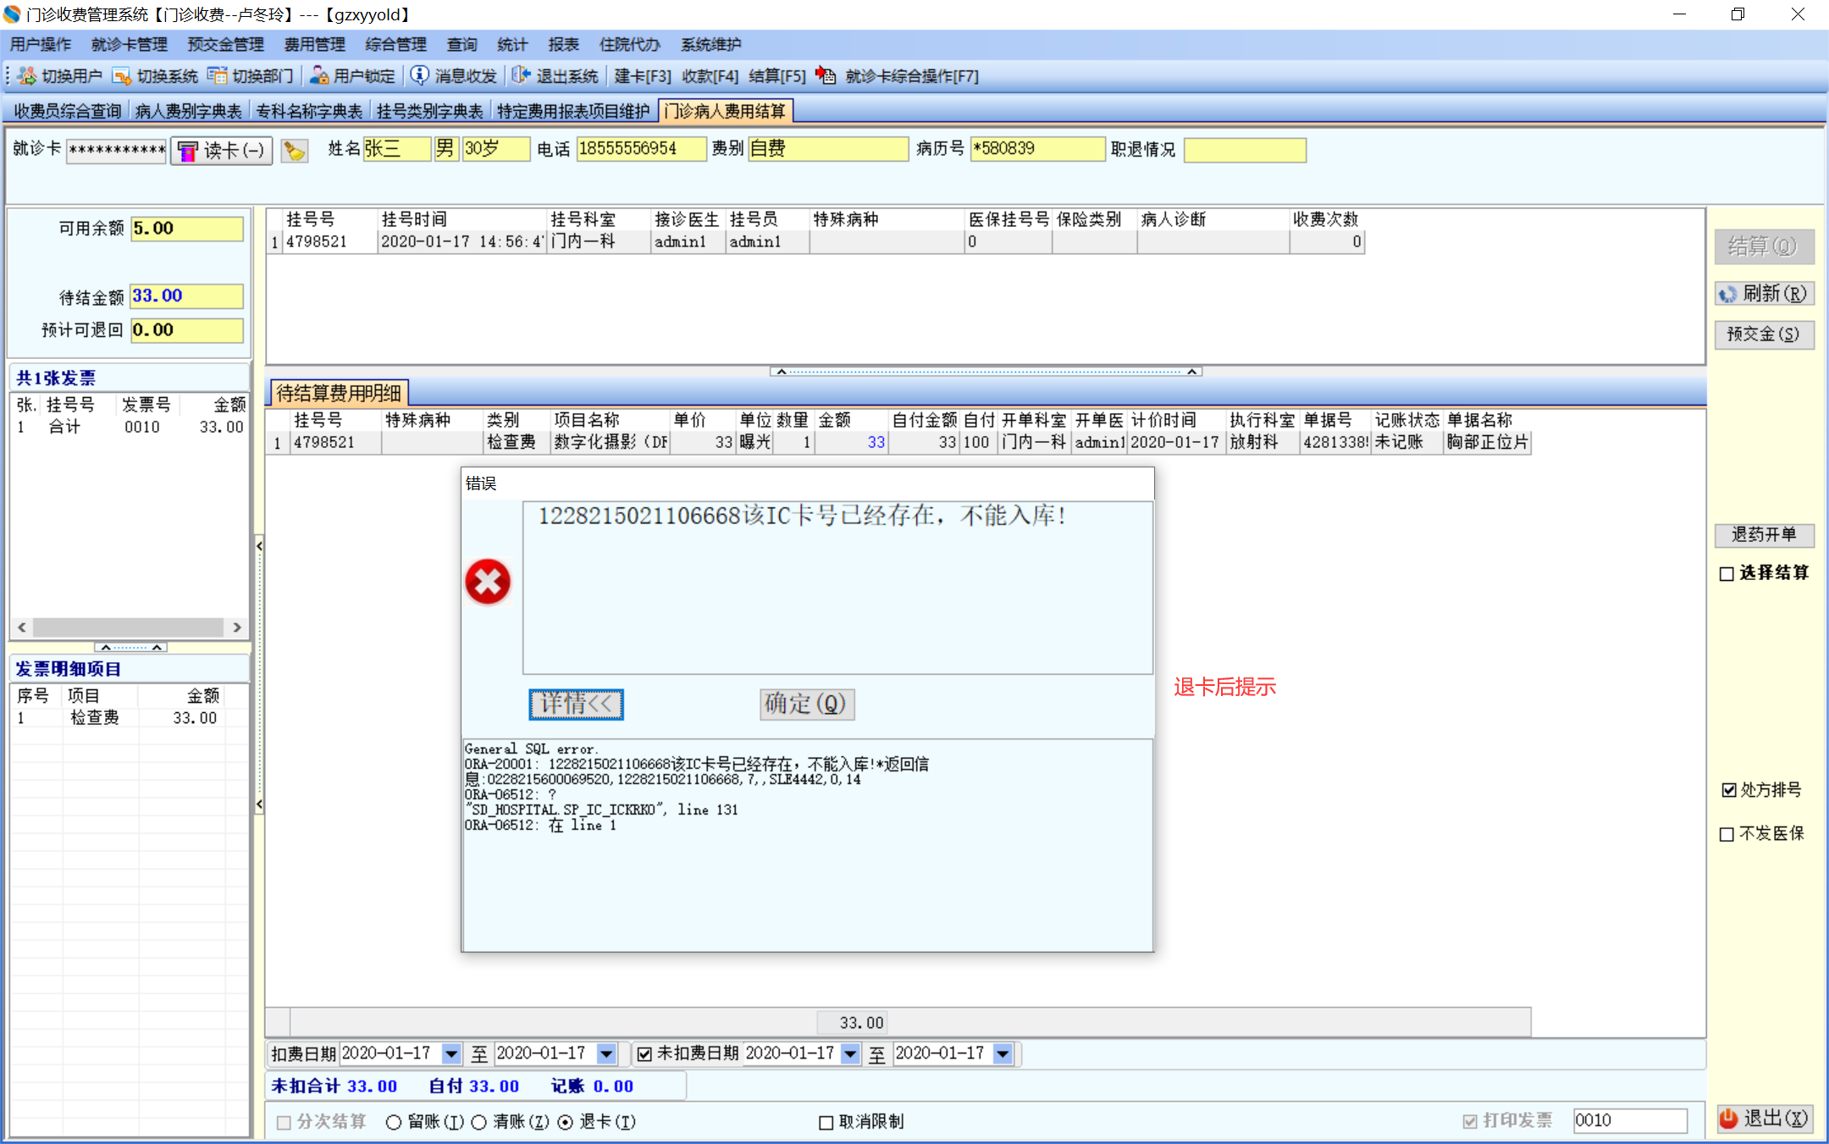Click the 确定 button in error dialog
Screen dimensions: 1829x1144
pyautogui.click(x=806, y=704)
